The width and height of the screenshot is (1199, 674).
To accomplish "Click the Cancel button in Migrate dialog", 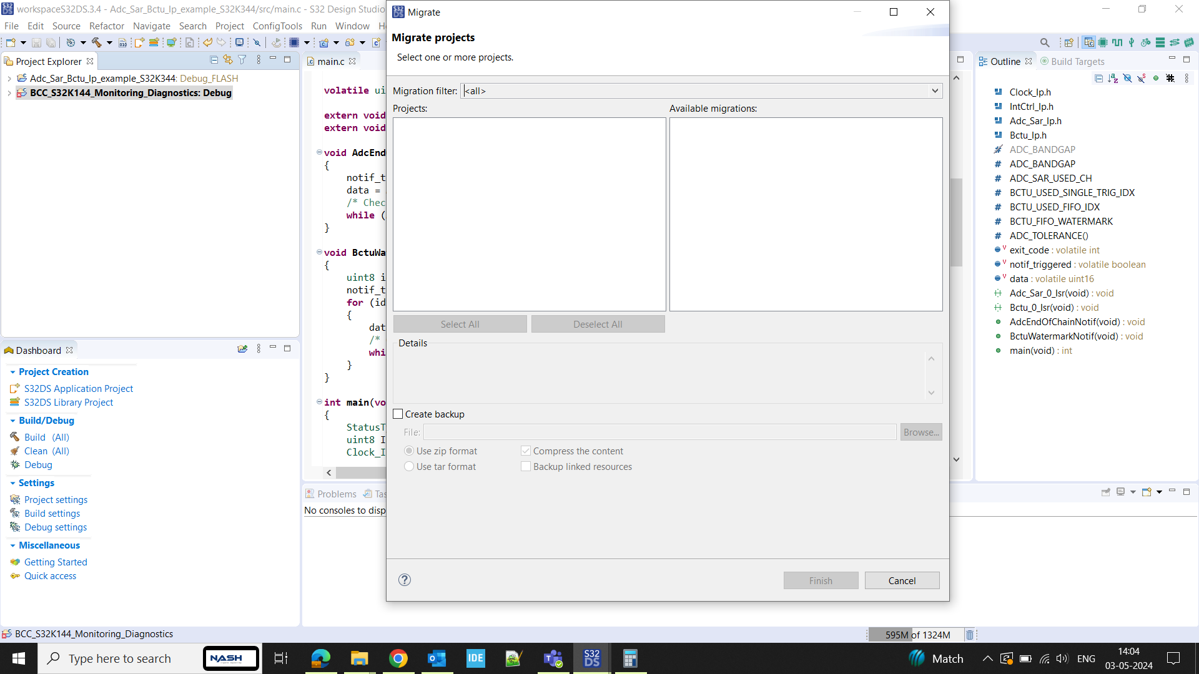I will [x=902, y=580].
